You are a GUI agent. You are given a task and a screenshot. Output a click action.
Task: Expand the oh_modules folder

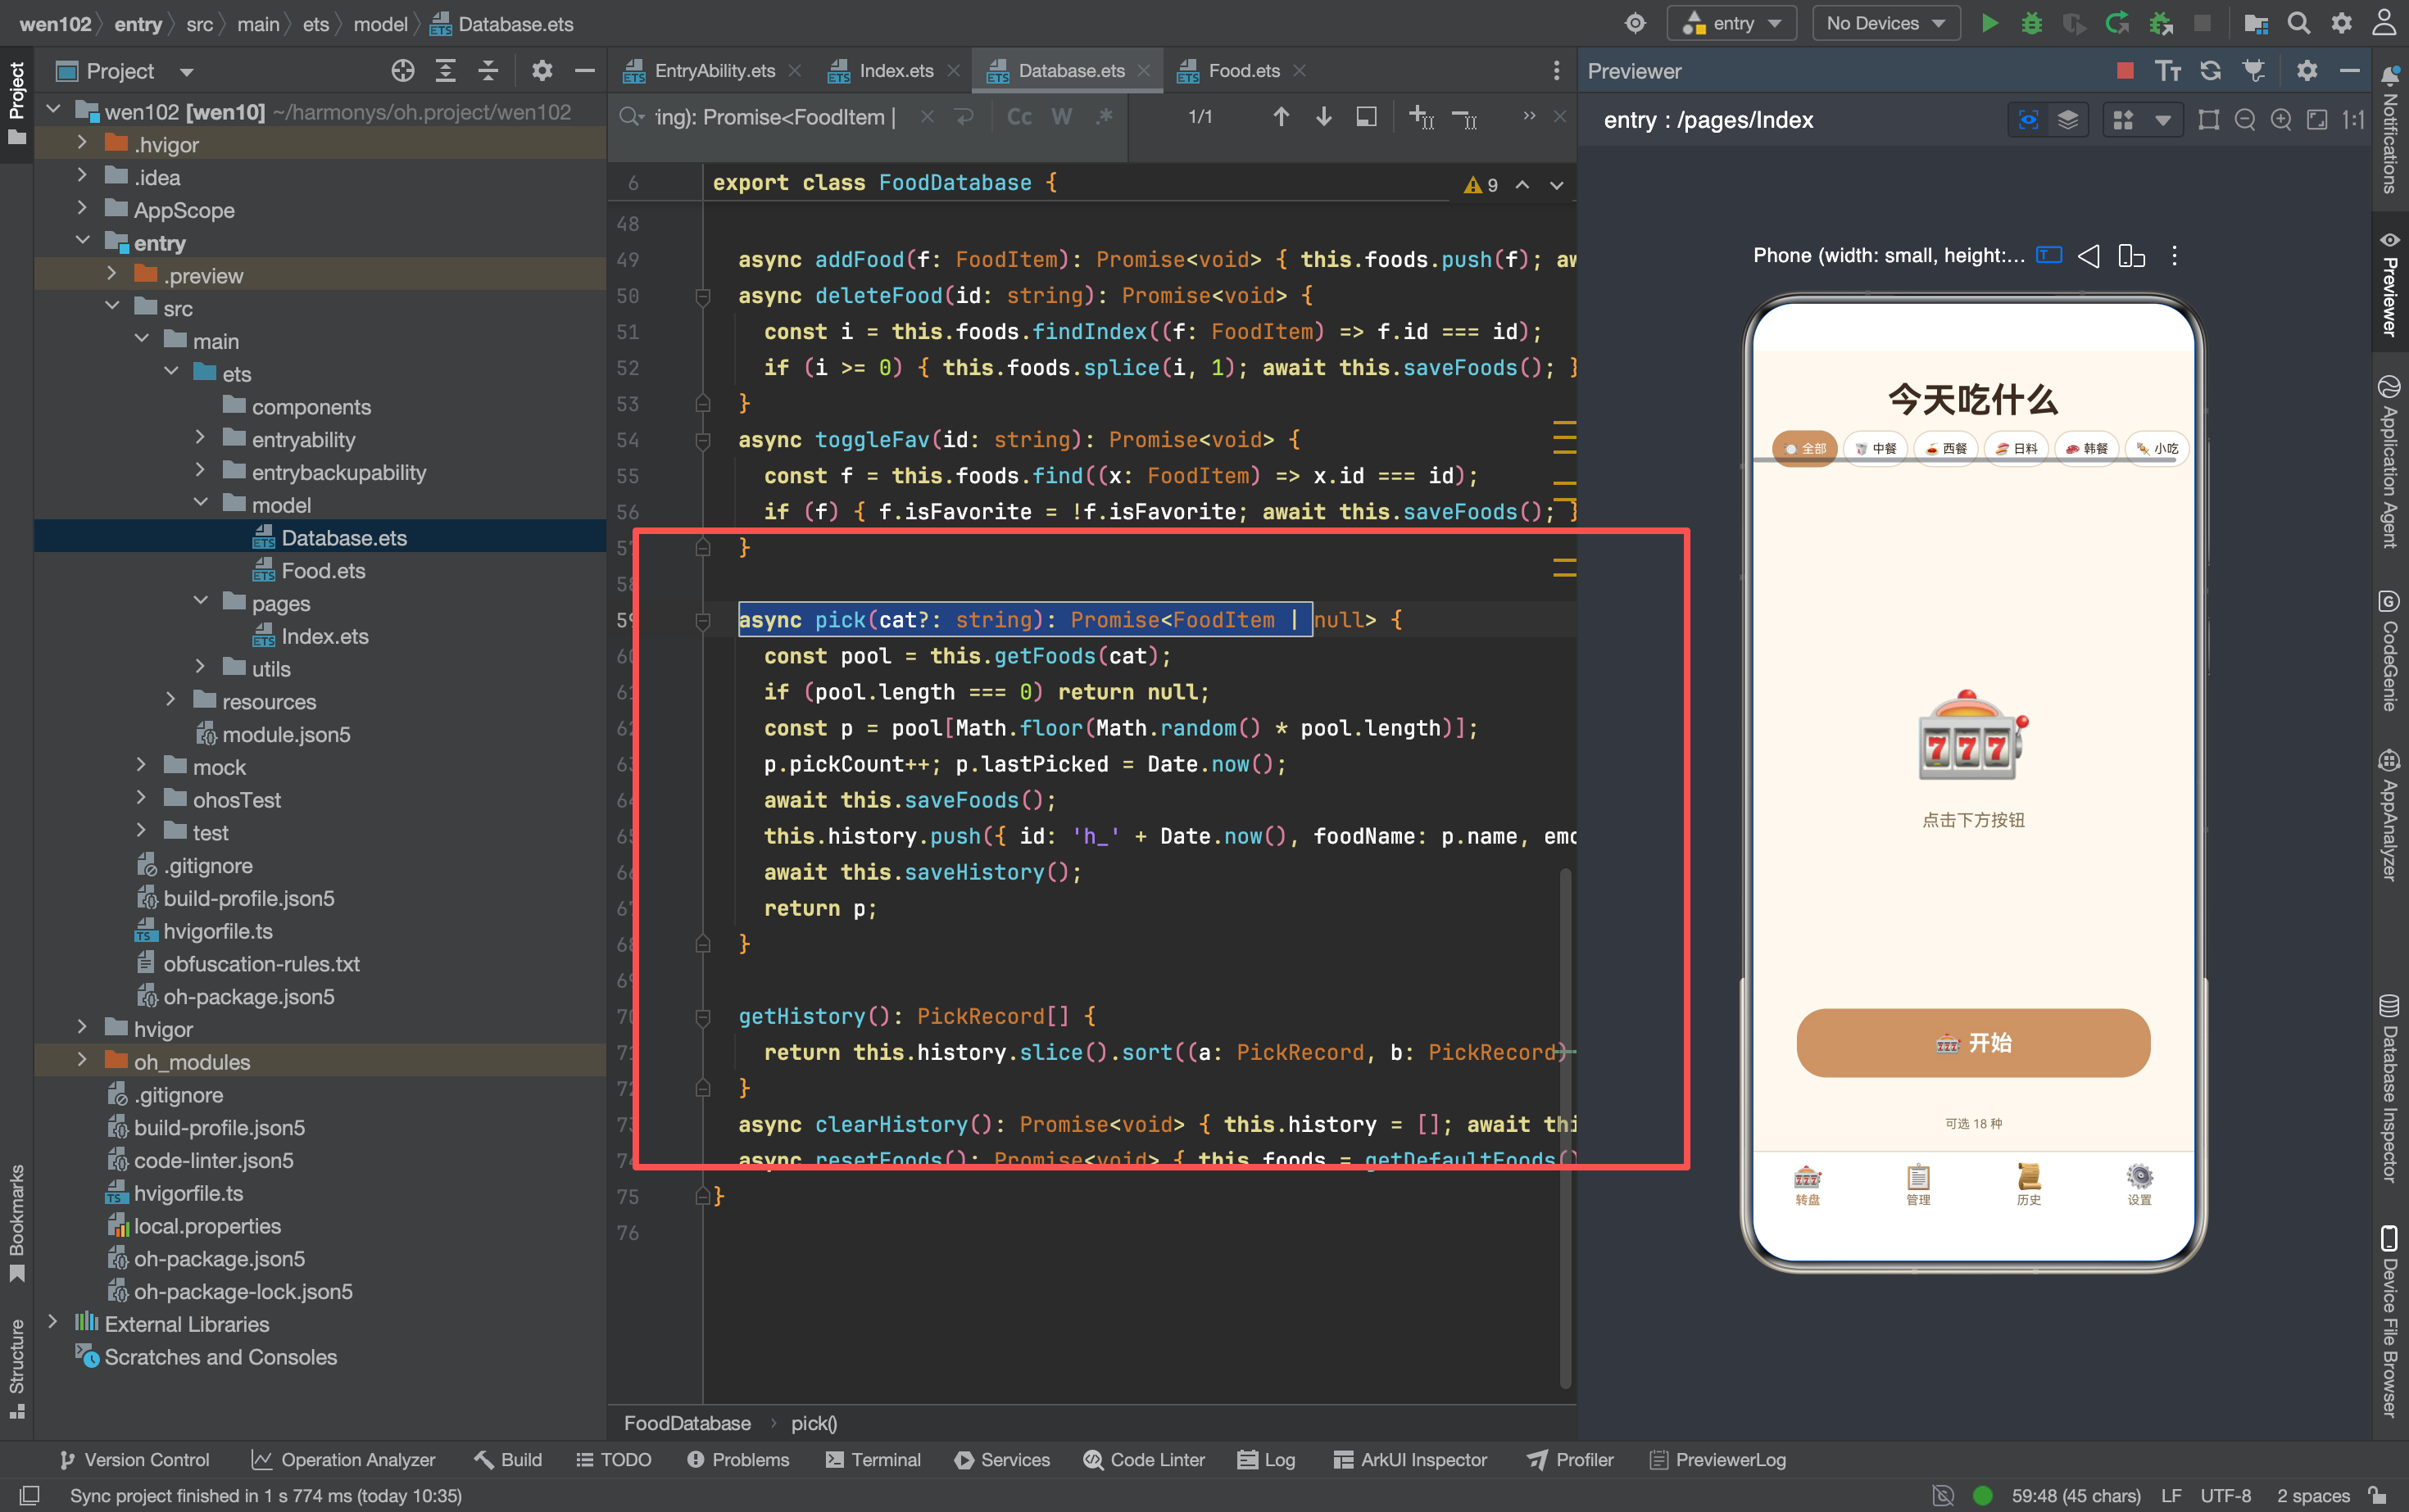pyautogui.click(x=82, y=1060)
